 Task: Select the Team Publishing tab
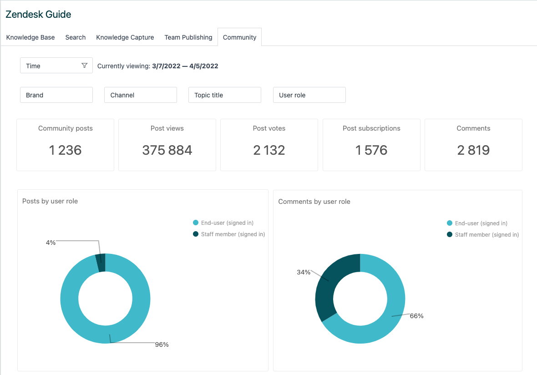click(188, 37)
